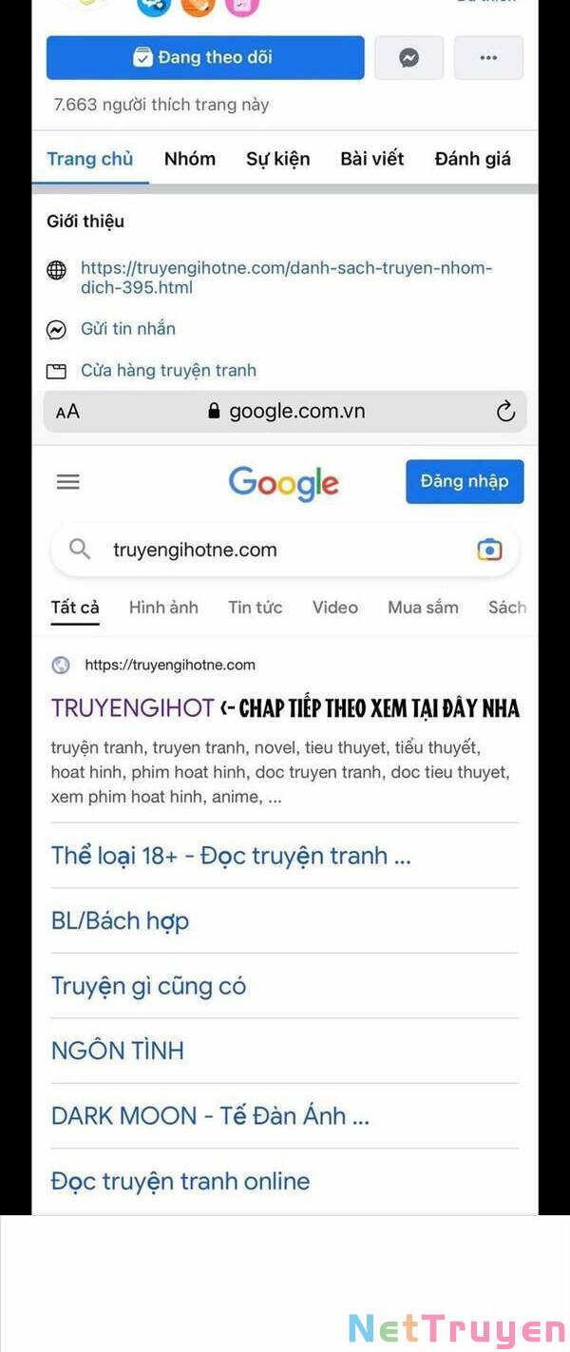Open Messenger icon button beside follow button
The image size is (570, 1352).
pyautogui.click(x=408, y=58)
